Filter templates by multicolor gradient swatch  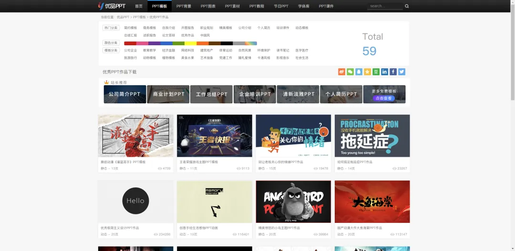tap(251, 43)
